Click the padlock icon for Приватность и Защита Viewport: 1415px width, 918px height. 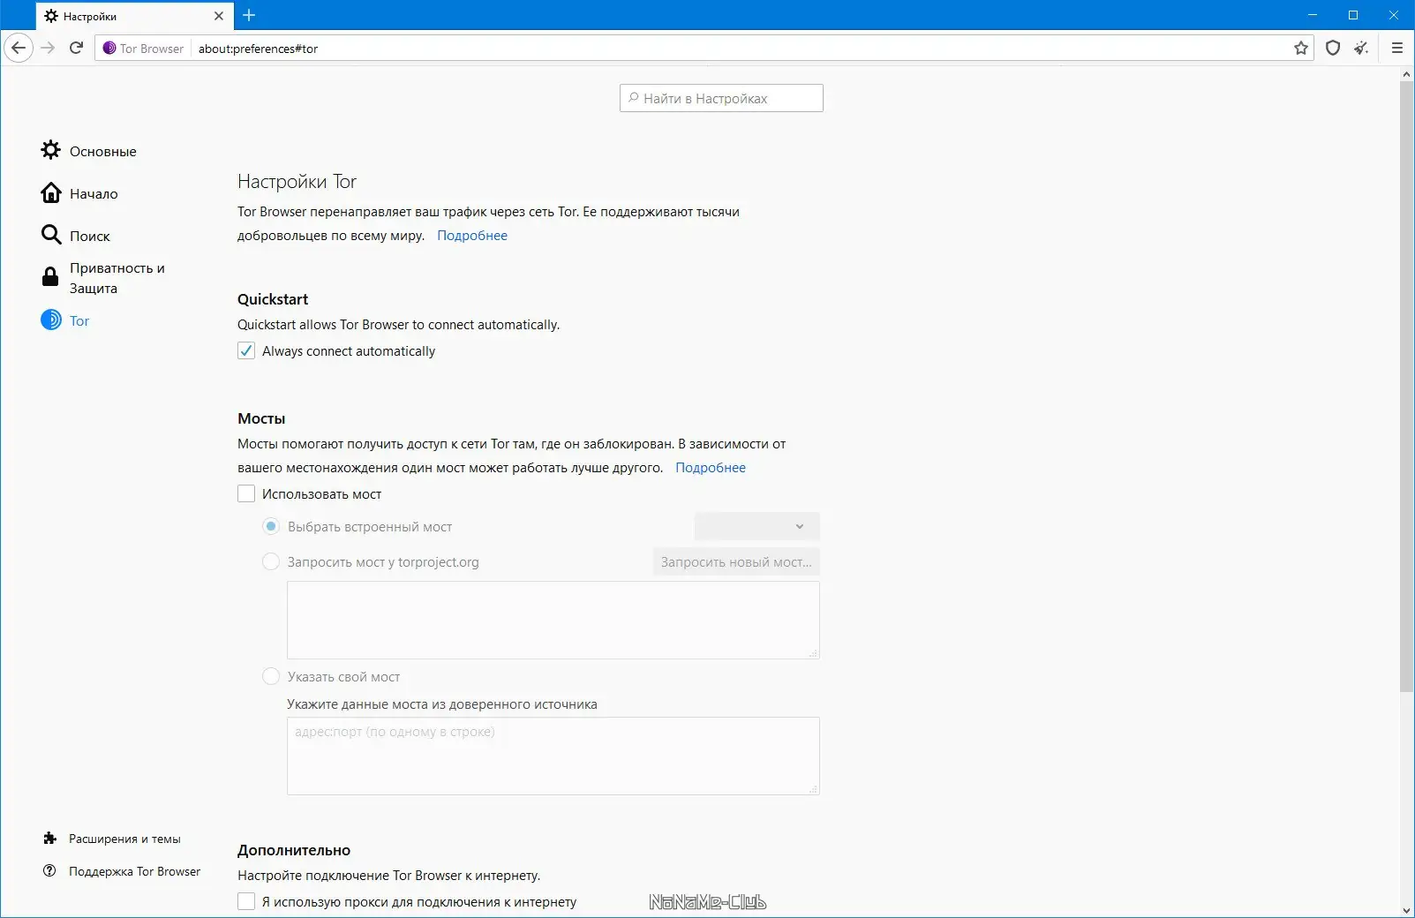51,277
